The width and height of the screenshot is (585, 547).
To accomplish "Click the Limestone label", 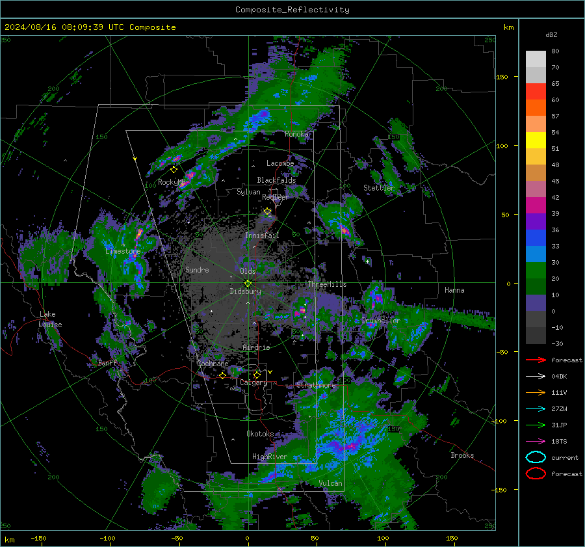I will coord(123,251).
